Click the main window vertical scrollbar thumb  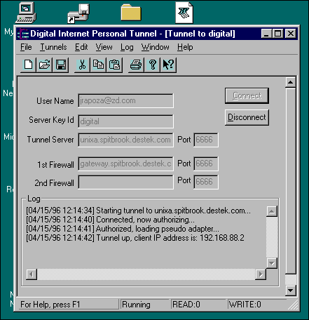coord(291,180)
